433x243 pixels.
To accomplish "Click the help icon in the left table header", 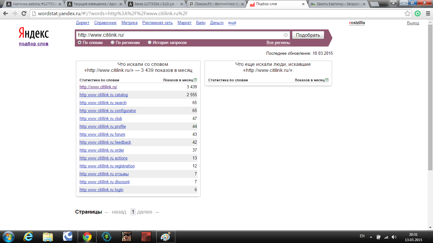I will point(195,80).
